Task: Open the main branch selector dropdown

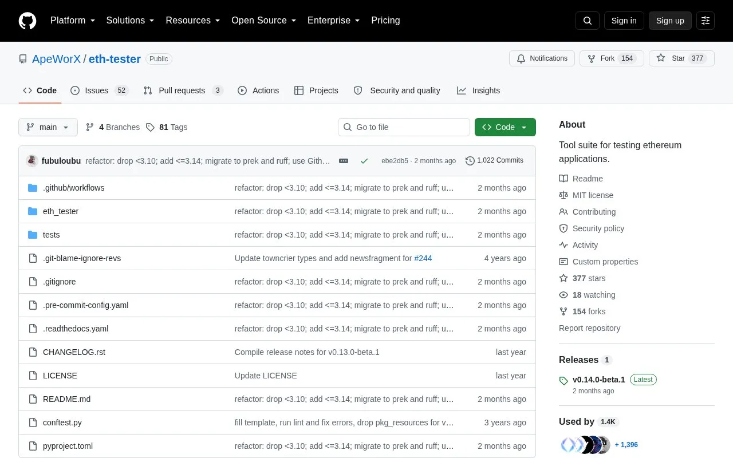Action: pos(48,127)
